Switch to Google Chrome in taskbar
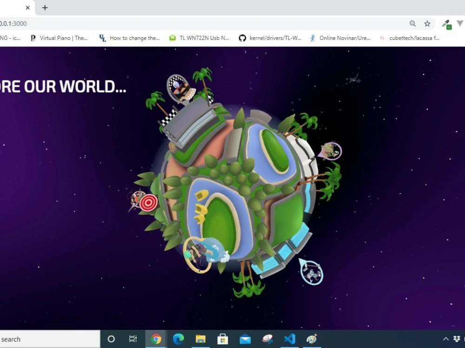 coord(156,339)
